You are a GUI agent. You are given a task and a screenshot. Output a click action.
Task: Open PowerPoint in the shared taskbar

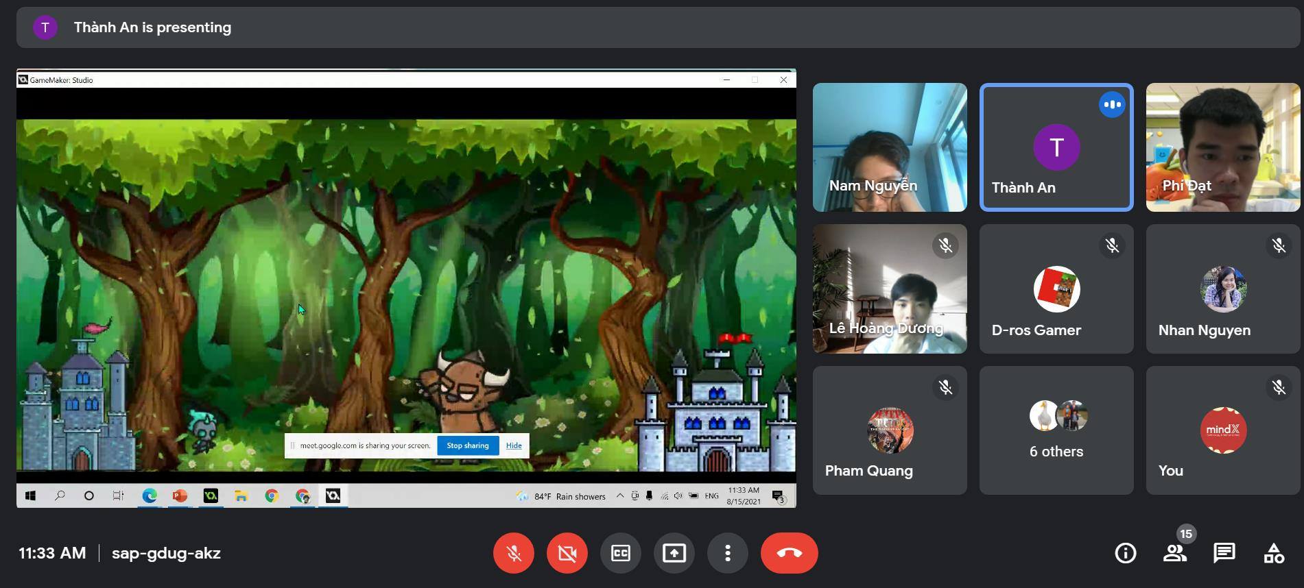click(180, 495)
